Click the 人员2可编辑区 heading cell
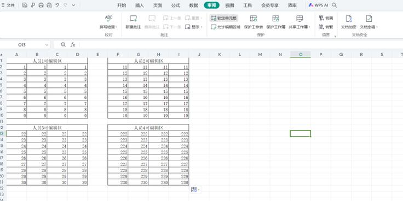 coord(148,61)
